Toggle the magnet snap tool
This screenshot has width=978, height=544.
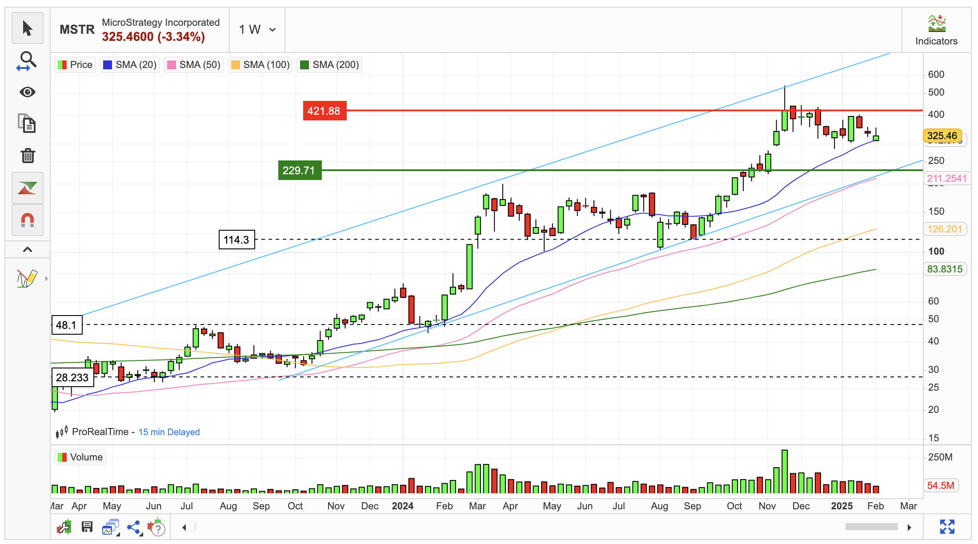pyautogui.click(x=28, y=220)
